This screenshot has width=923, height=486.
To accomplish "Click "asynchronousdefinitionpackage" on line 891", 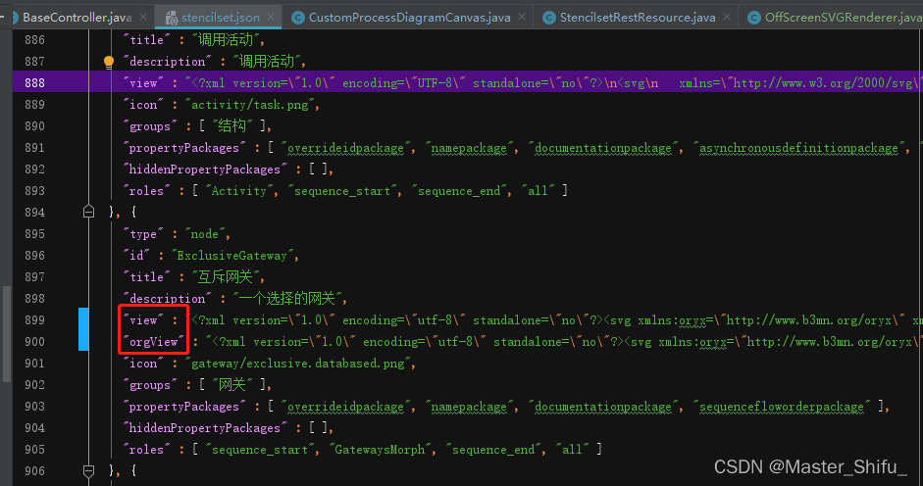I will coord(798,148).
